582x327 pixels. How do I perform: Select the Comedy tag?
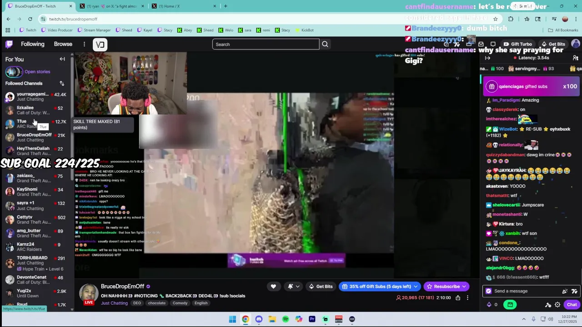pyautogui.click(x=180, y=303)
